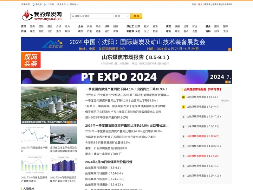Click the yellow 搜索 search button
The height and width of the screenshot is (190, 253).
(x=136, y=16)
